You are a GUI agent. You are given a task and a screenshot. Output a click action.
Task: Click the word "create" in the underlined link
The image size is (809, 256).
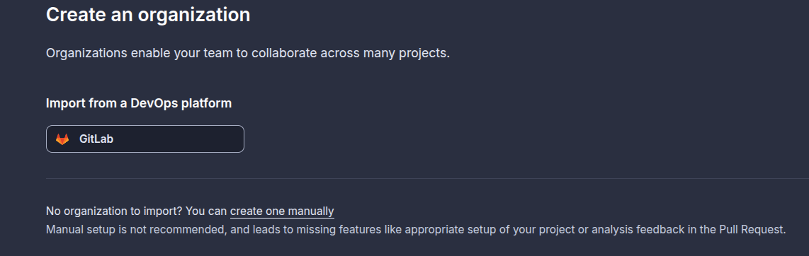point(246,211)
